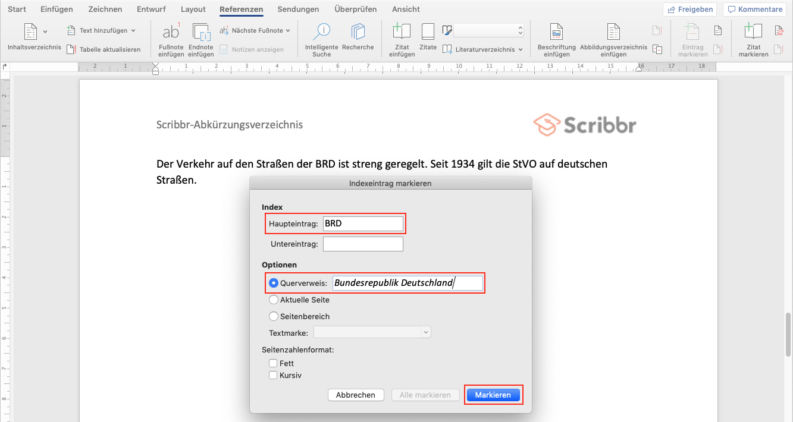The height and width of the screenshot is (422, 793).
Task: Switch to the Ansicht tab
Action: click(x=406, y=9)
